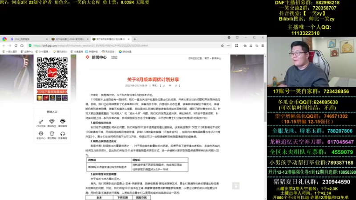
Task: Open the 联系客服 headphones shortcut
Action: click(x=63, y=135)
